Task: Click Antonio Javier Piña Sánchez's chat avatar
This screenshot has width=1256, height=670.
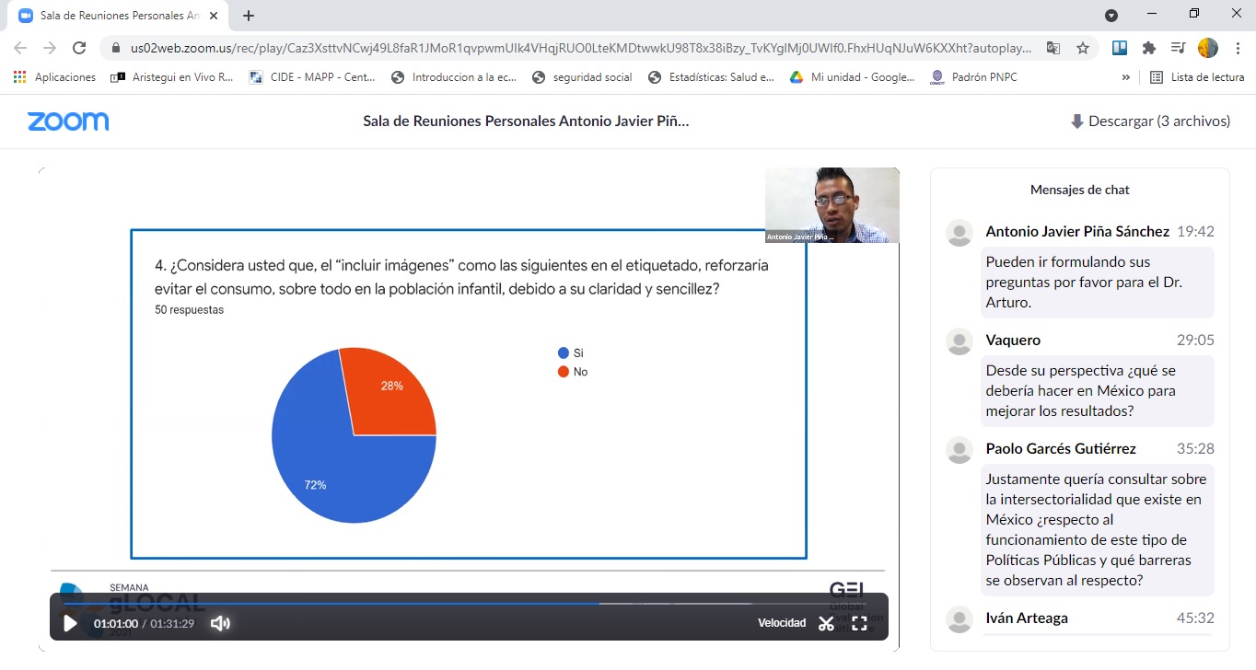Action: pos(959,233)
